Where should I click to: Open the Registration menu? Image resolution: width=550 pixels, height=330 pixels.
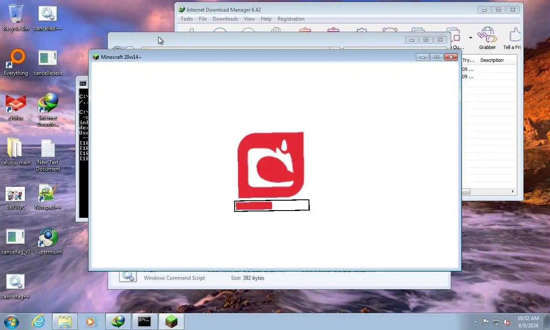[291, 19]
